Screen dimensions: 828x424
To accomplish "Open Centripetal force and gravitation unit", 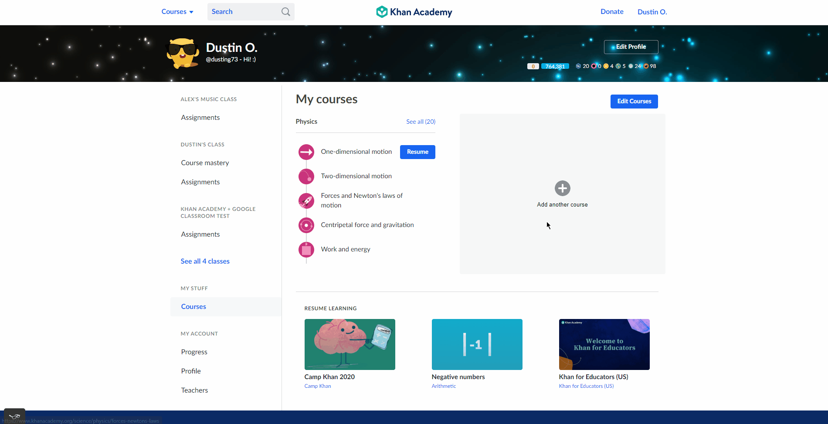I will (x=367, y=225).
